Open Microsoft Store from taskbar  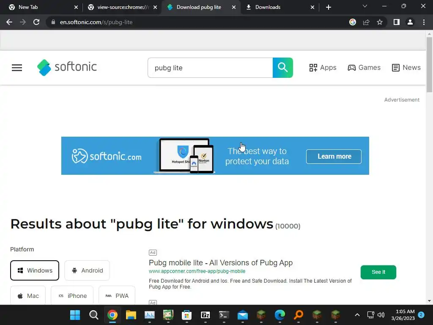click(x=186, y=315)
